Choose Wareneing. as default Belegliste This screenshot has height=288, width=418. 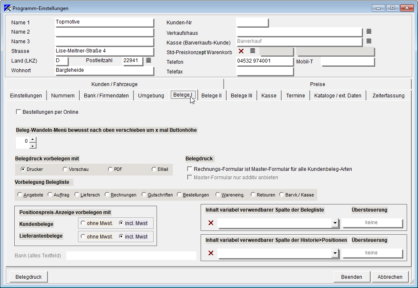217,194
